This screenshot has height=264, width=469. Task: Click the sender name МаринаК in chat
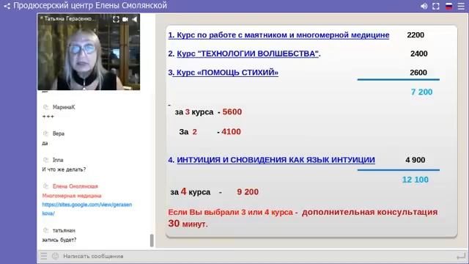[64, 107]
